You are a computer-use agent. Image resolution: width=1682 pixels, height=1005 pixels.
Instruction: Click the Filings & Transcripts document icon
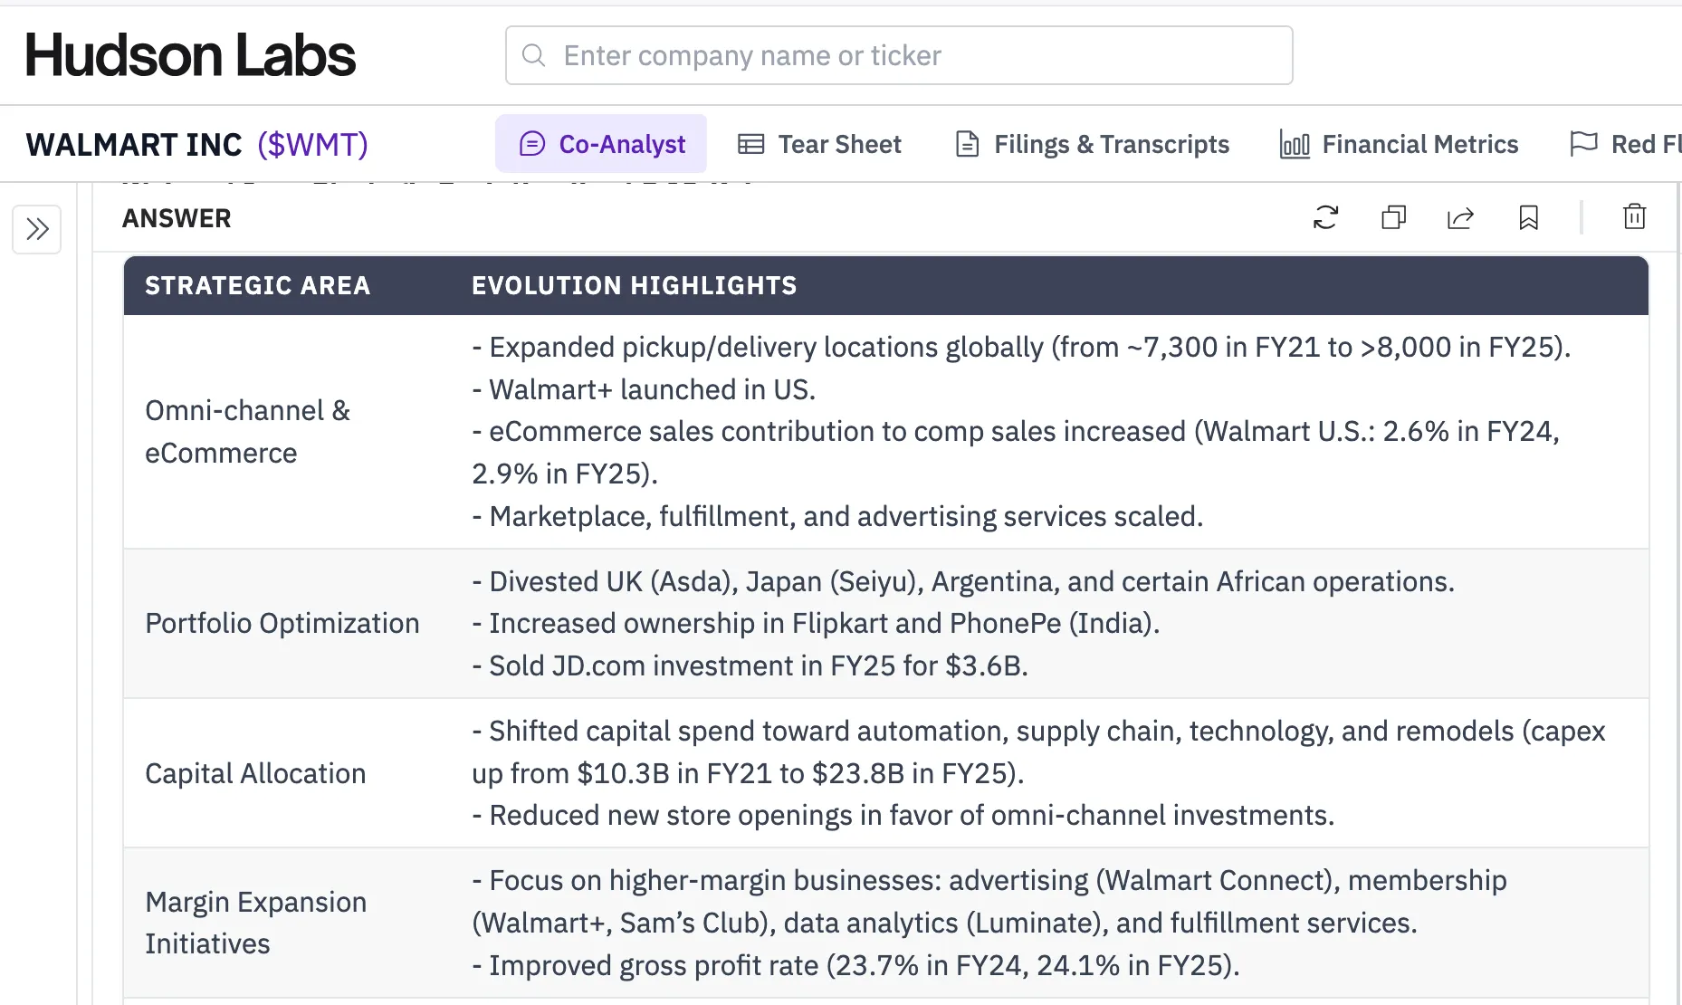967,144
